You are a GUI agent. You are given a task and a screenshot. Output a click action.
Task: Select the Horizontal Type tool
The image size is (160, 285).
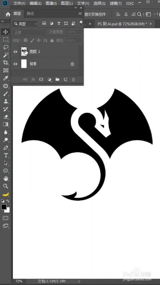click(x=6, y=155)
